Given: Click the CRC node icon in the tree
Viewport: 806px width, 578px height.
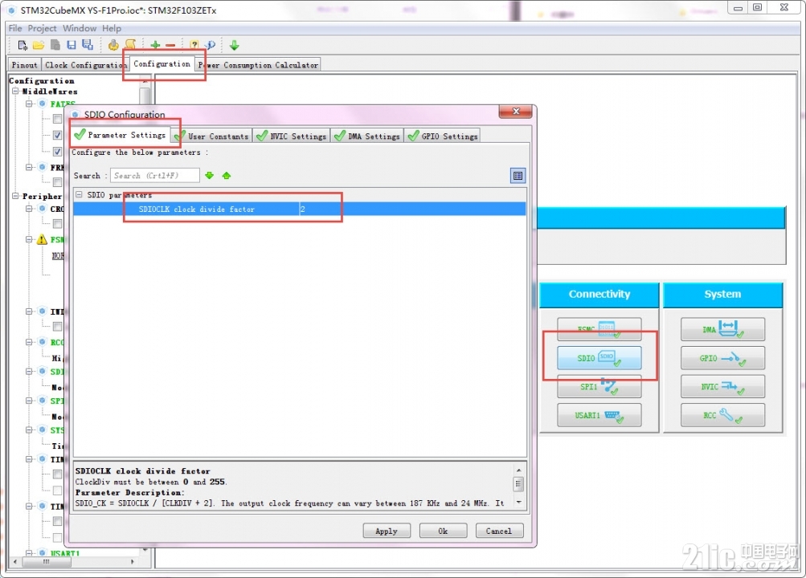Looking at the screenshot, I should pos(42,209).
